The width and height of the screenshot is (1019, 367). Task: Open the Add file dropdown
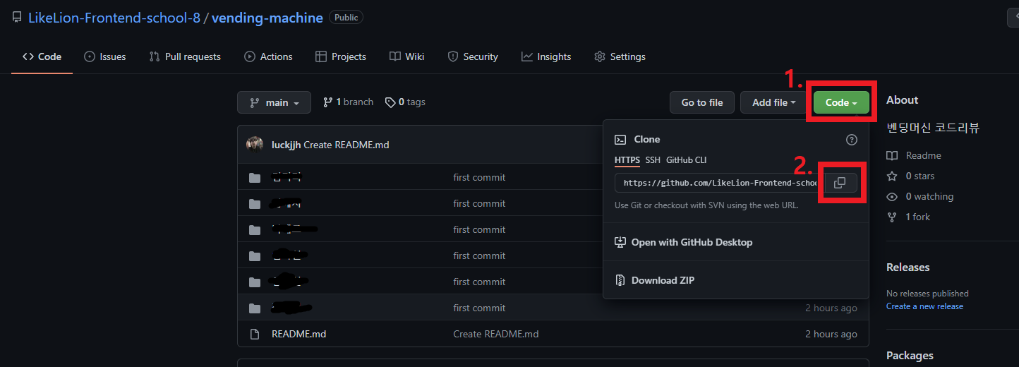click(773, 102)
